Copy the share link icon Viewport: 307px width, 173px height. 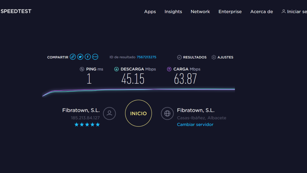pos(73,57)
